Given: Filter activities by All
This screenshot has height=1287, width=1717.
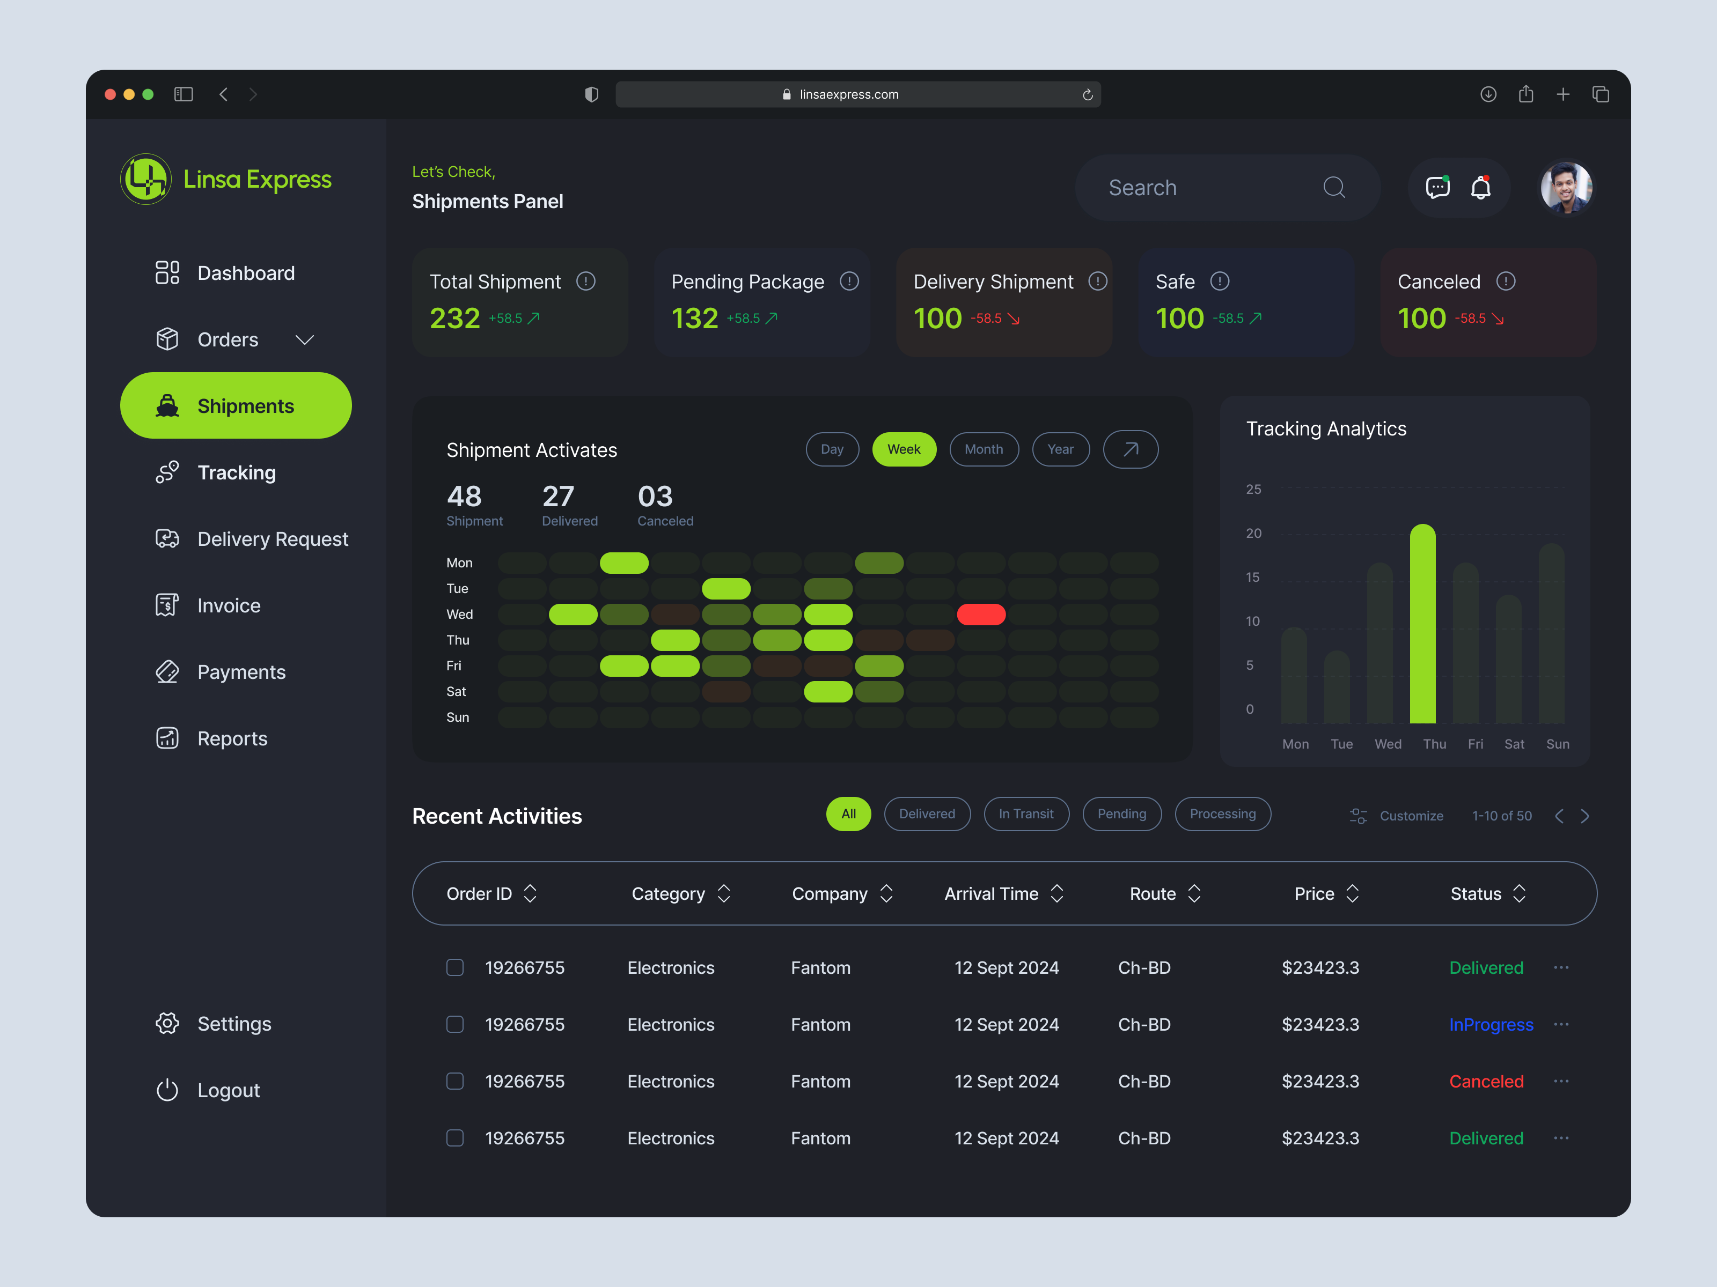Looking at the screenshot, I should 848,814.
